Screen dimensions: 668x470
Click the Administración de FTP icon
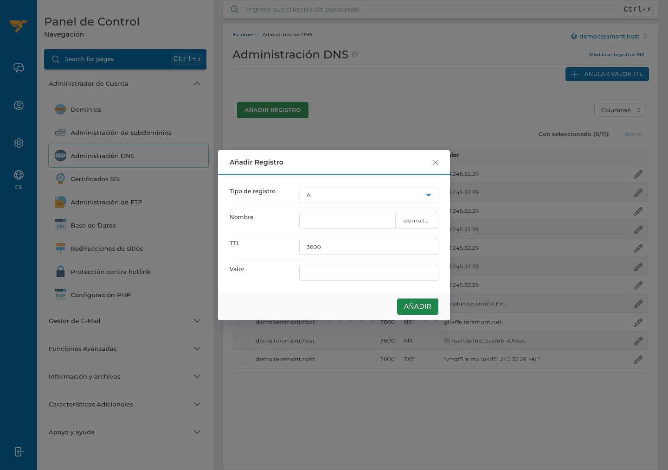point(60,202)
